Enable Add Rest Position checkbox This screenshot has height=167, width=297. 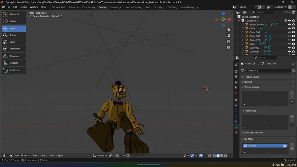243,133
